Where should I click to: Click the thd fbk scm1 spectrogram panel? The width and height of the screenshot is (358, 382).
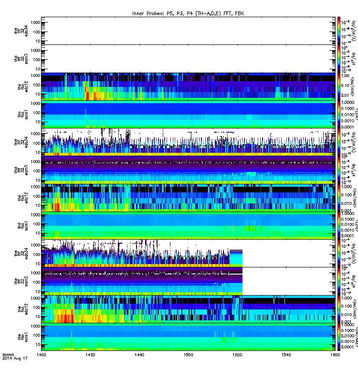click(x=188, y=225)
